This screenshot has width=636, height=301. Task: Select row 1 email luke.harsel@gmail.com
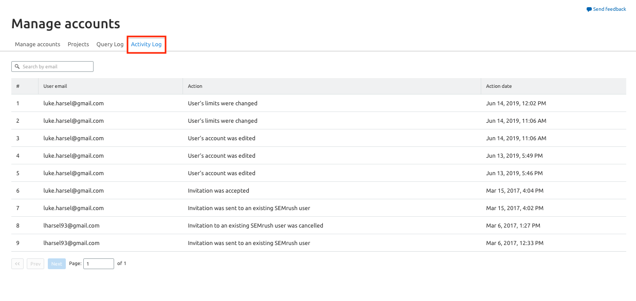(74, 103)
